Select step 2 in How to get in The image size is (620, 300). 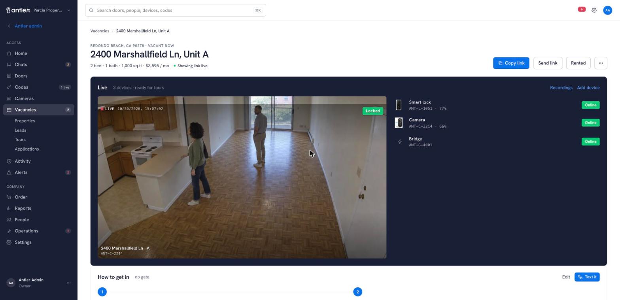(357, 292)
